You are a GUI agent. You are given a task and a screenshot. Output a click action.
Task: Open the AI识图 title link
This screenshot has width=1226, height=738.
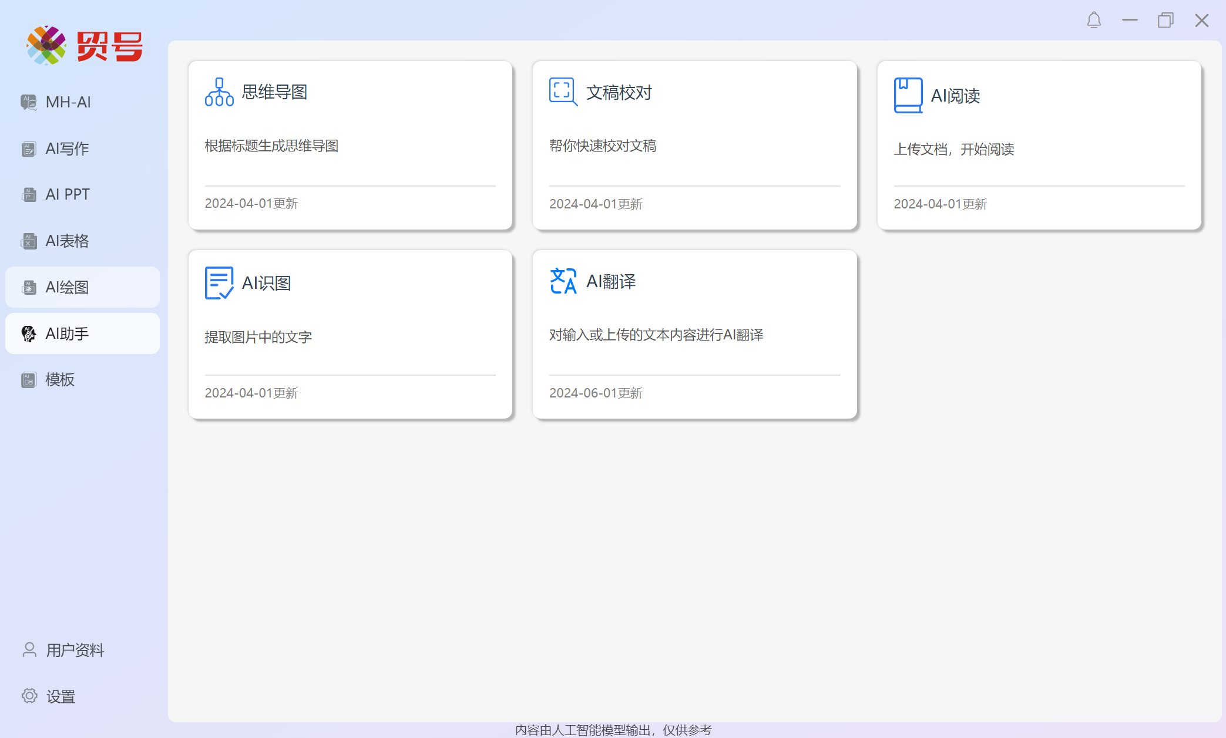coord(266,284)
